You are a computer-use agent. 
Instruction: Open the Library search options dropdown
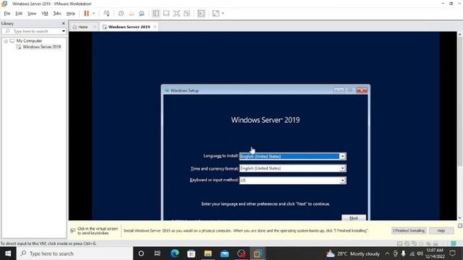pos(64,31)
